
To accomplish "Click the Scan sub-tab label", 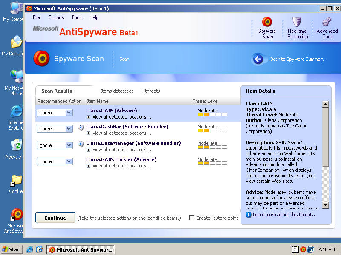I will (x=124, y=59).
